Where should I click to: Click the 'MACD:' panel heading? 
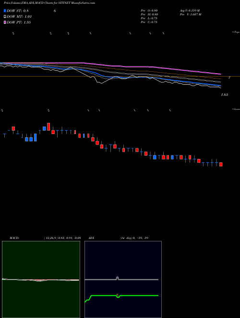point(14,238)
